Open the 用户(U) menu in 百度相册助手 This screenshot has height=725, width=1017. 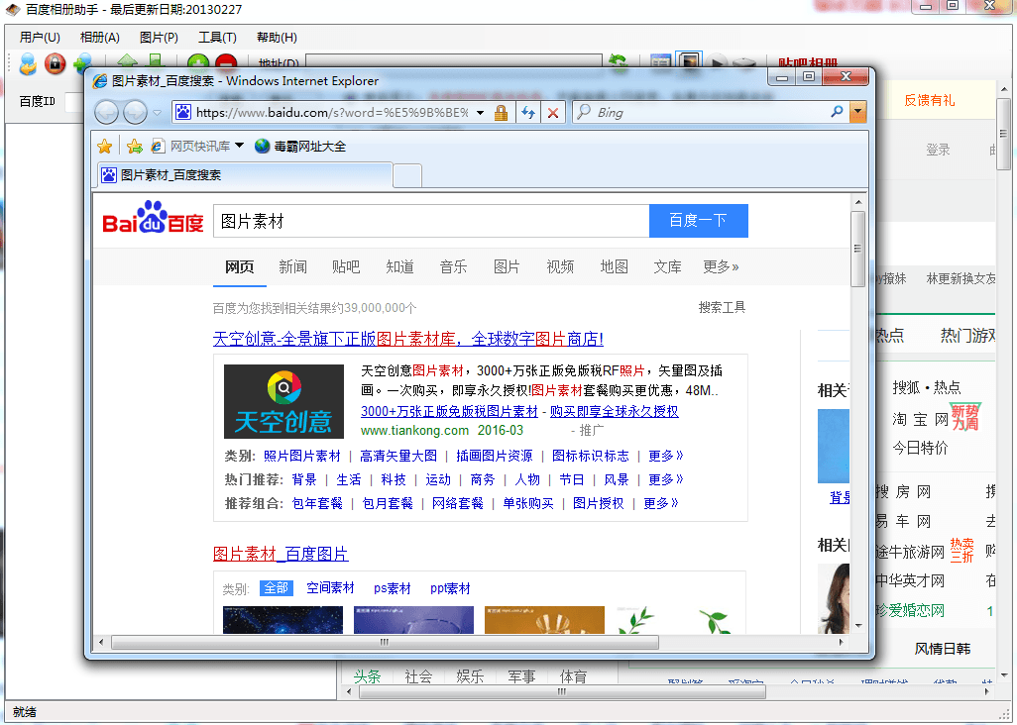pos(40,38)
